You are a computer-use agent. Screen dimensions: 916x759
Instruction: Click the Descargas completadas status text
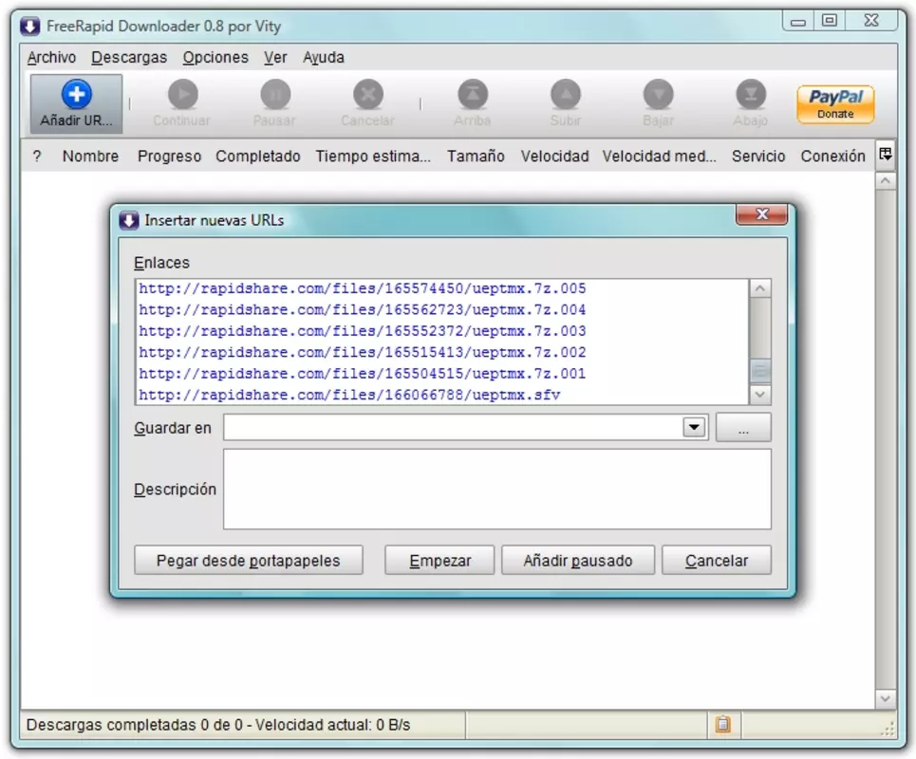(x=218, y=725)
